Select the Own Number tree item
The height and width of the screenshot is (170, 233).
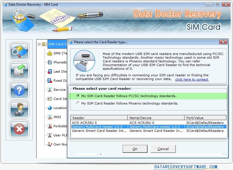click(60, 144)
